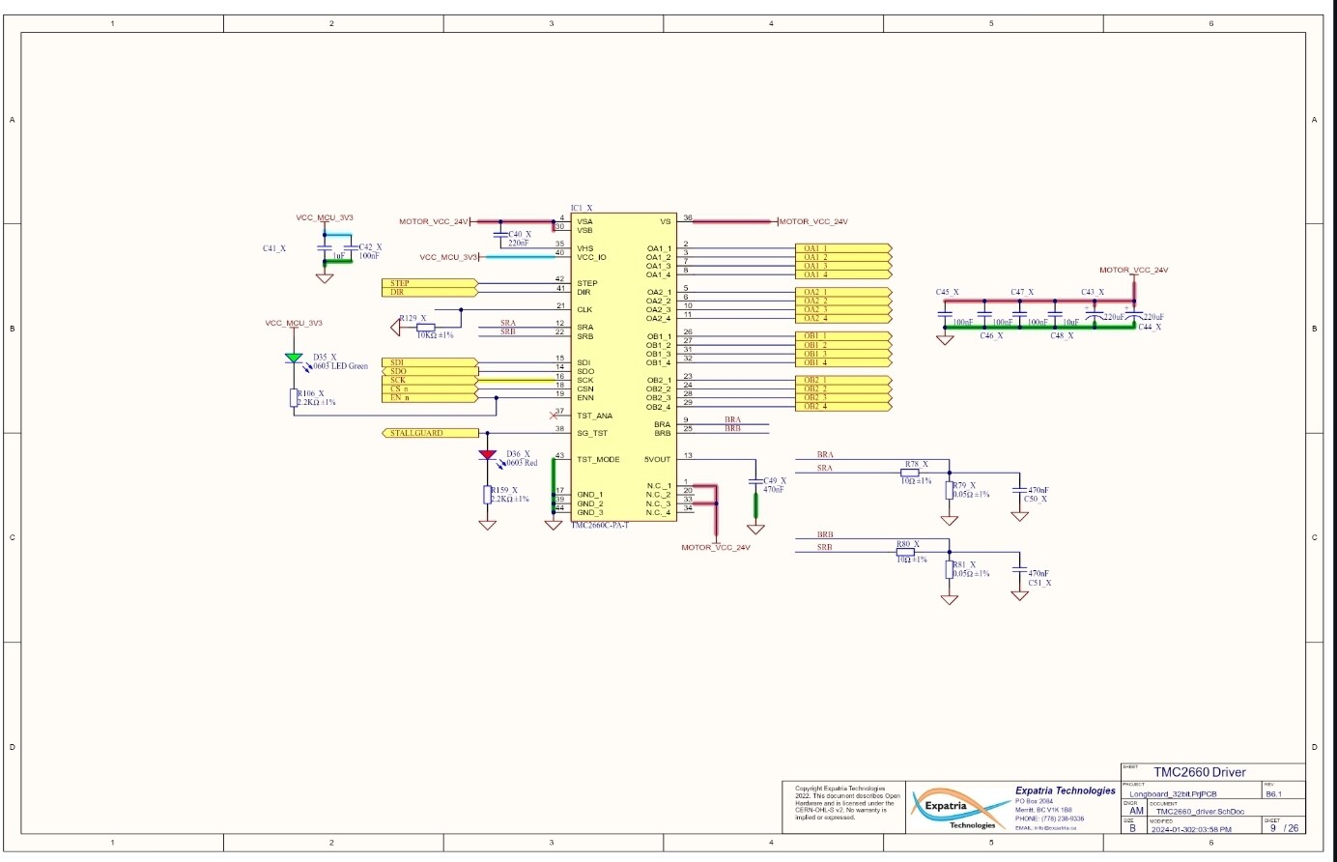This screenshot has width=1337, height=862.
Task: Click the no-connect X on TST_ANA pin
Action: pyautogui.click(x=554, y=416)
